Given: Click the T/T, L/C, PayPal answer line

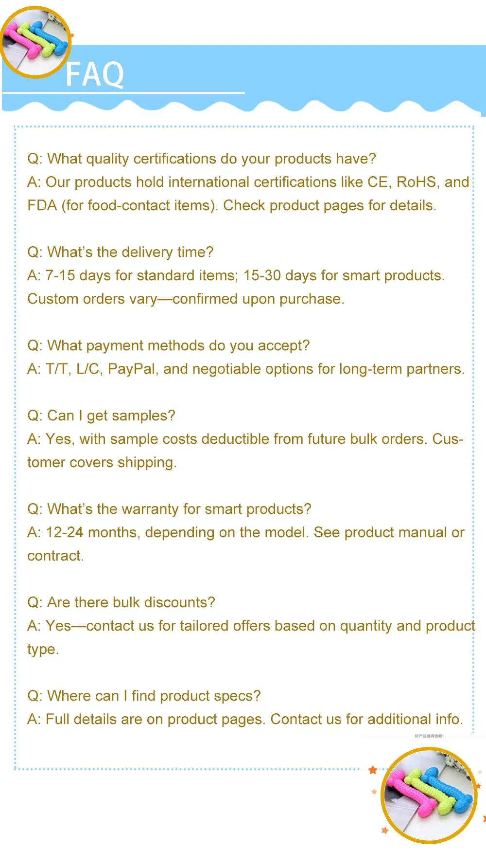Looking at the screenshot, I should click(x=246, y=369).
